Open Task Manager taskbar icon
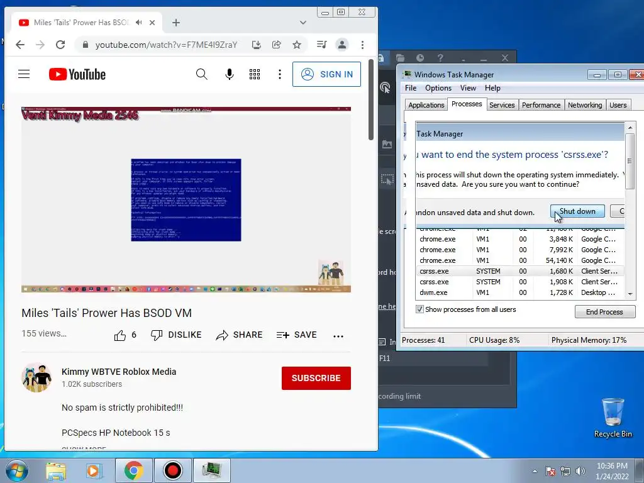 tap(211, 470)
